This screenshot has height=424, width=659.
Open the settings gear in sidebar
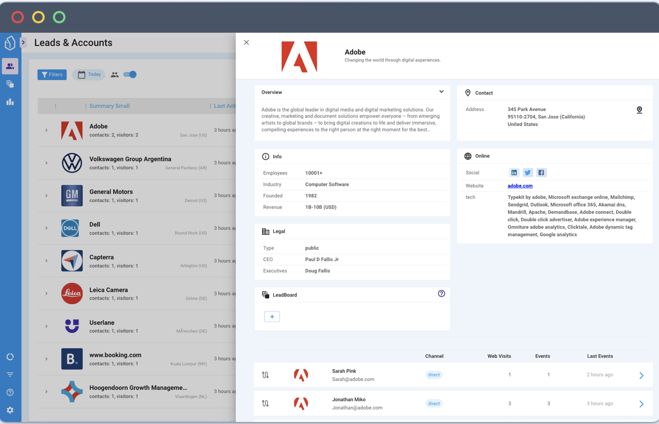click(x=10, y=410)
